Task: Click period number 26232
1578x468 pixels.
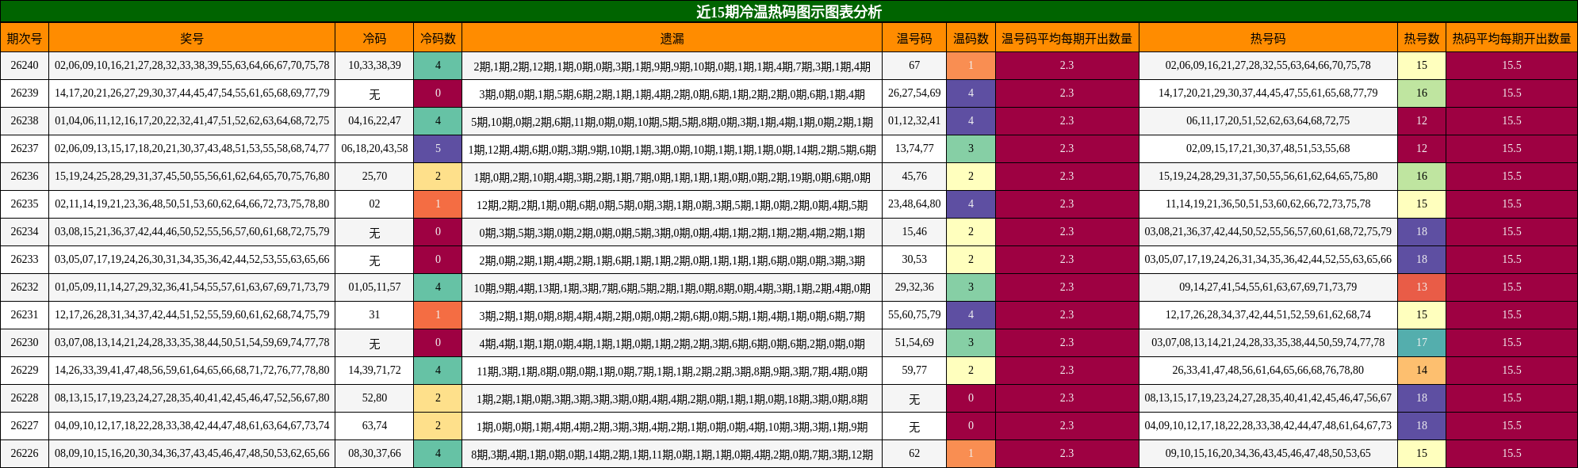Action: pos(25,287)
